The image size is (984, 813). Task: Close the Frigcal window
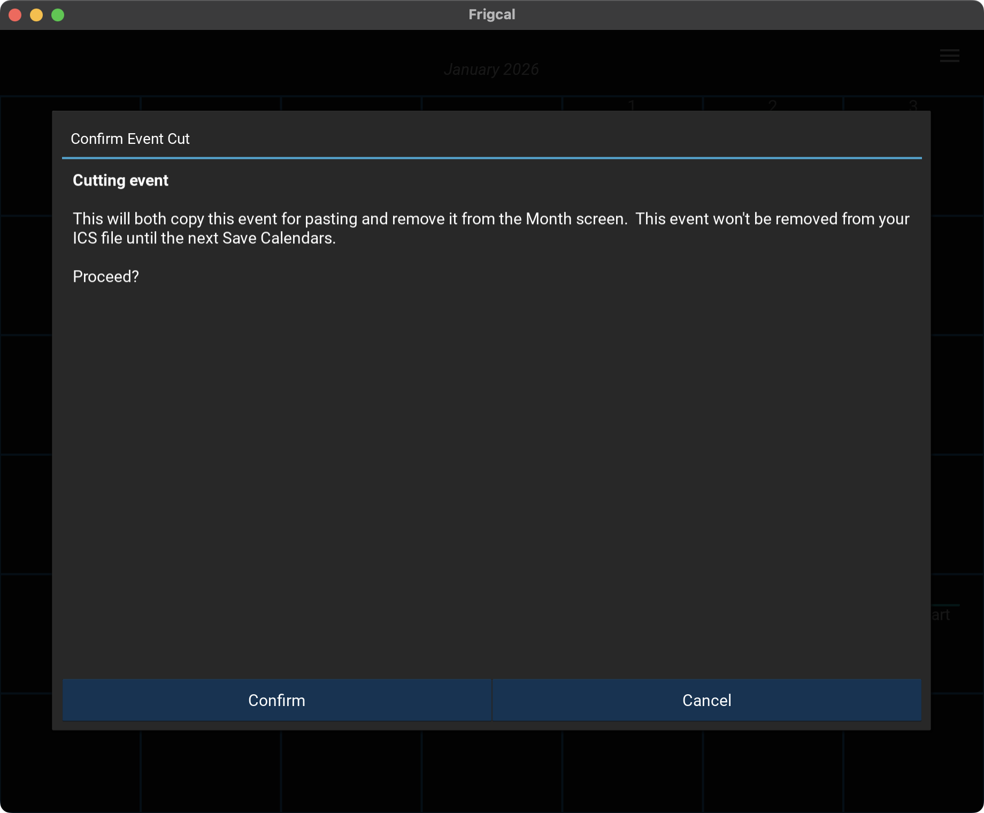[x=15, y=15]
